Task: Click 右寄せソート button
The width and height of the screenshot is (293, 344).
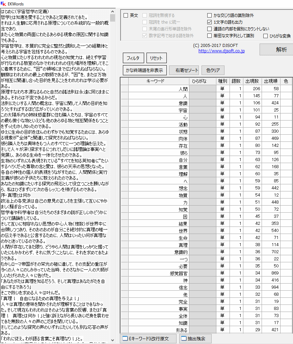Action: pyautogui.click(x=184, y=70)
